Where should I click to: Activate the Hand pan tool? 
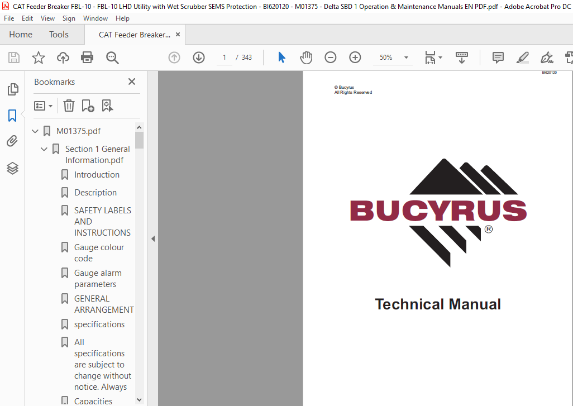click(x=306, y=58)
